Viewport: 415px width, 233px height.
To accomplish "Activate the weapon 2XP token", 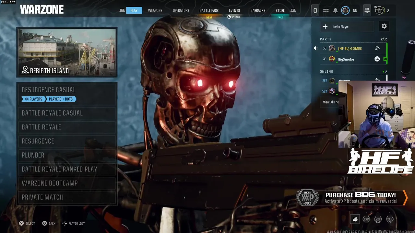I will (x=378, y=219).
